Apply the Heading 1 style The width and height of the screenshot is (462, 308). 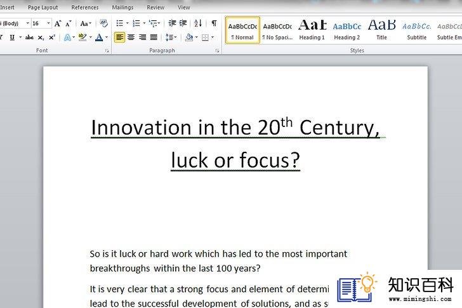312,30
